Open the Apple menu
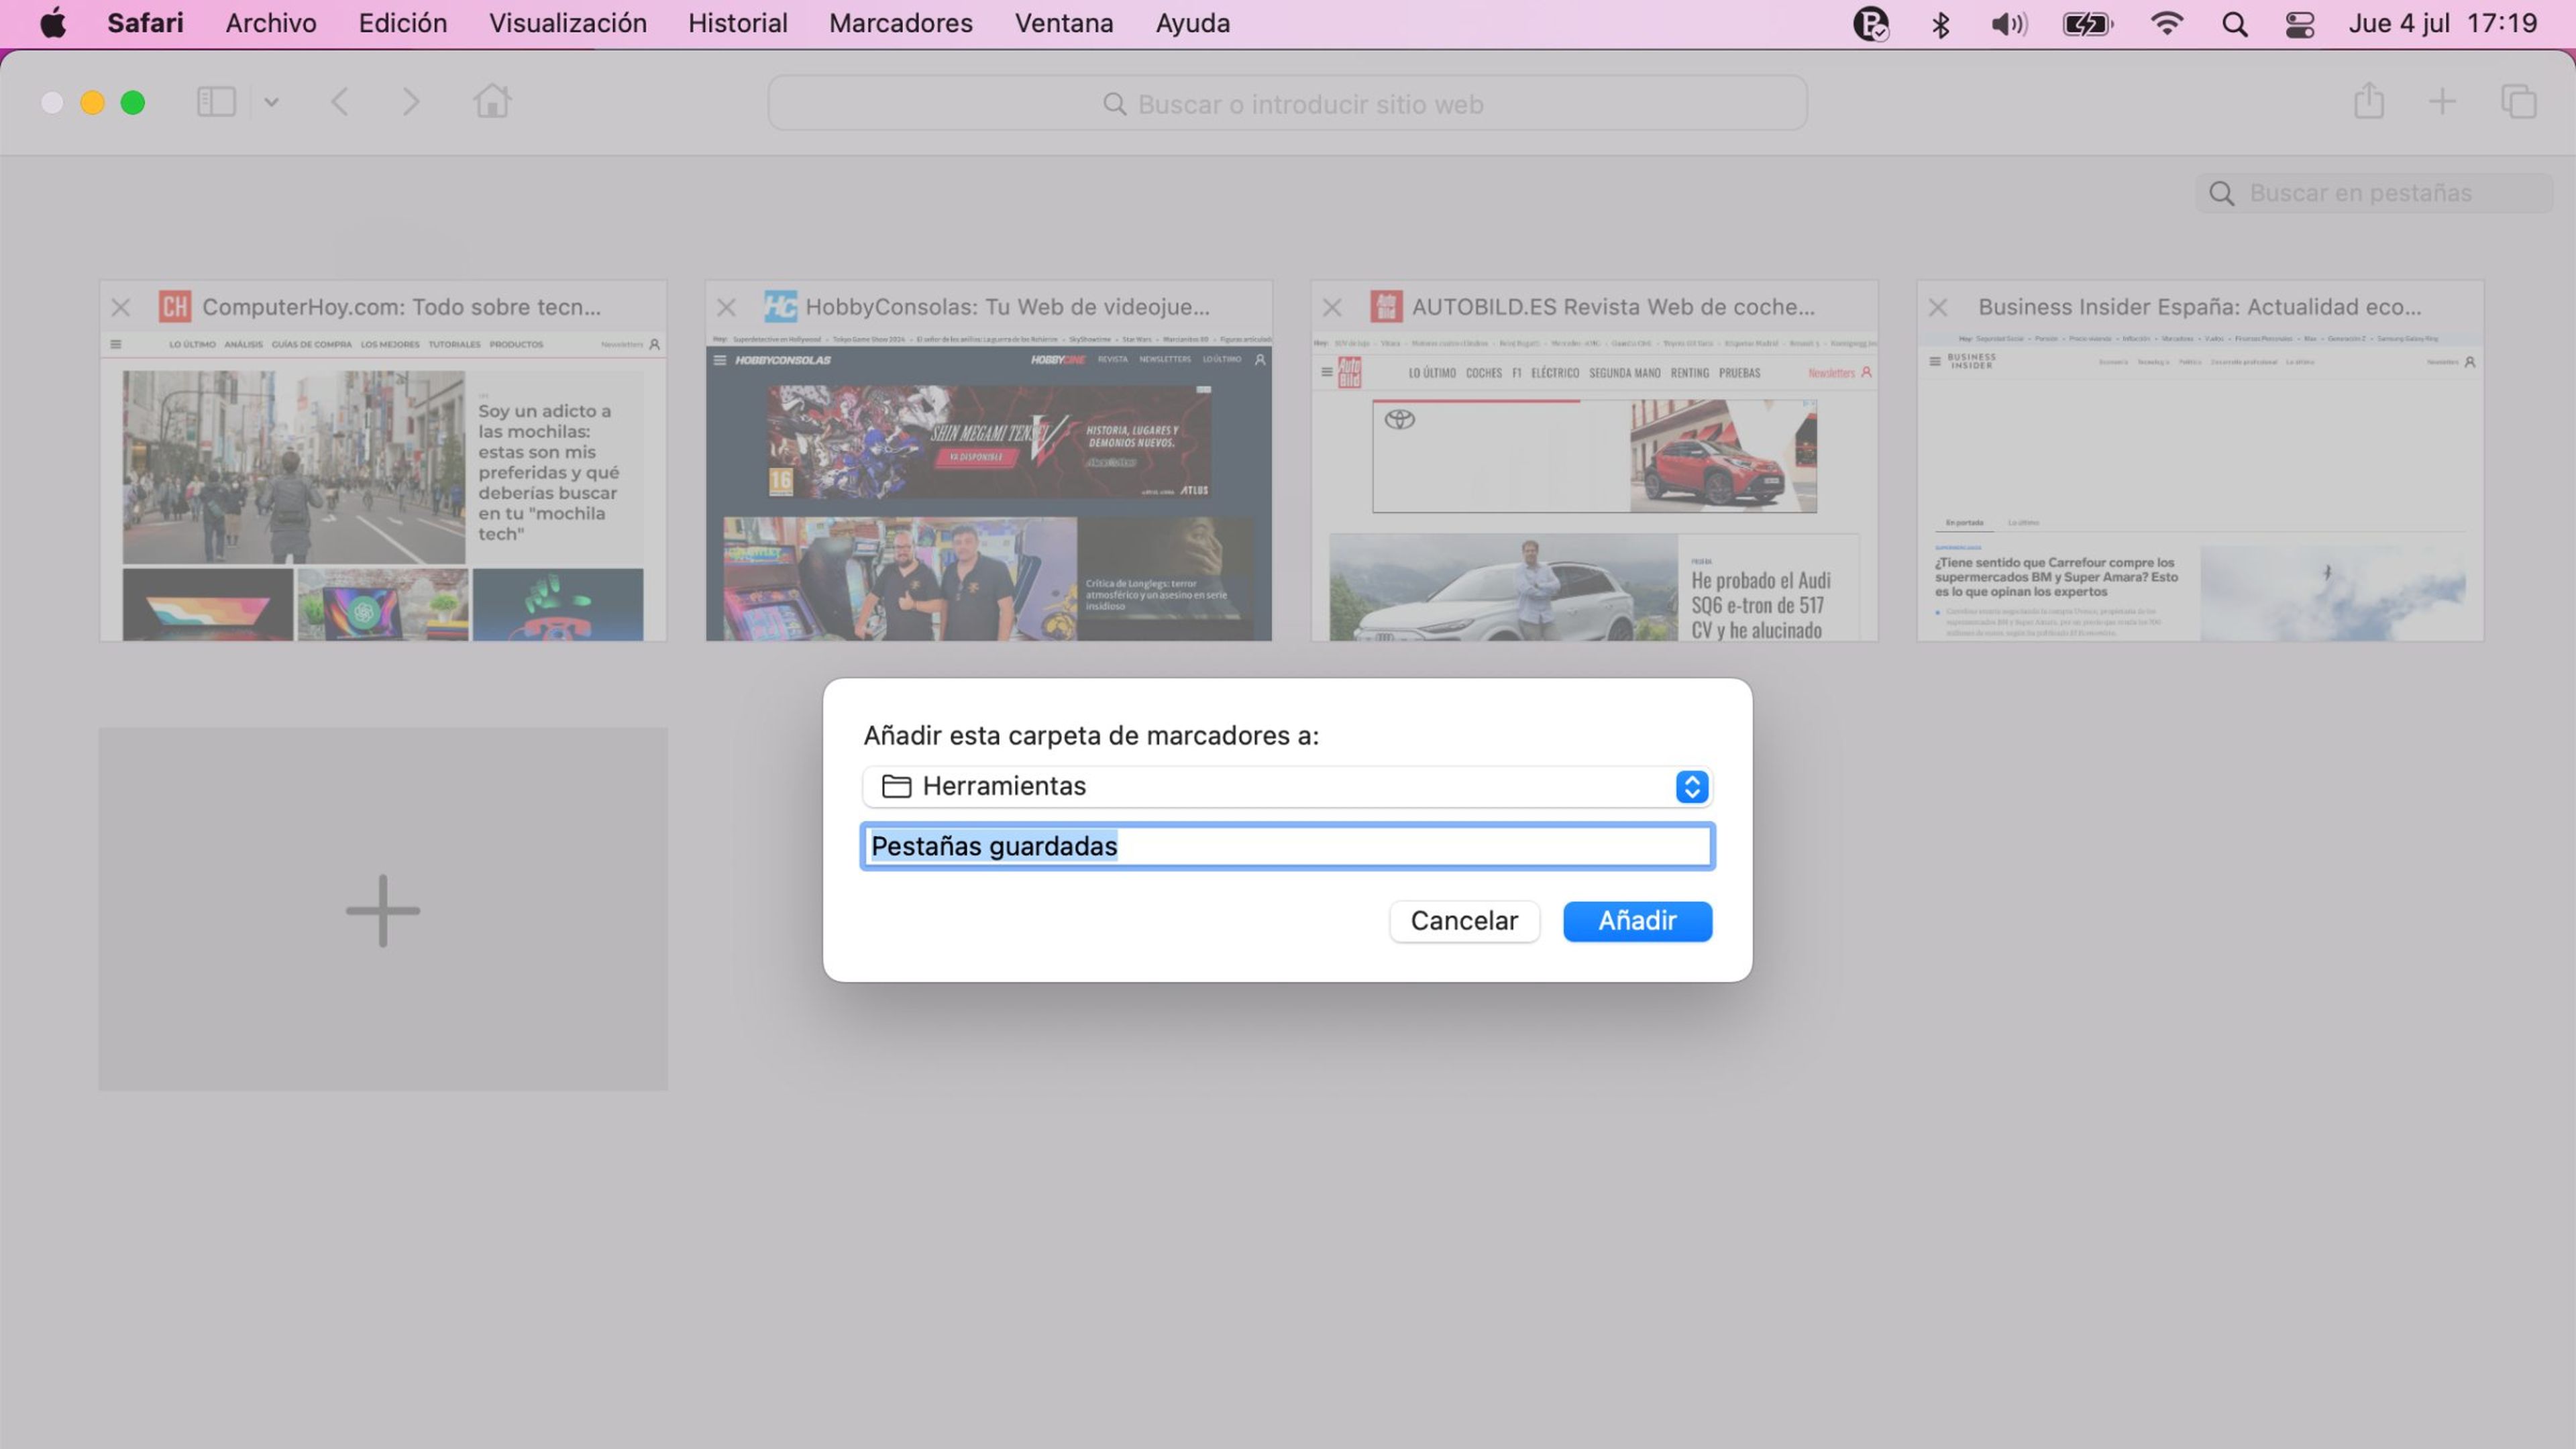Viewport: 2576px width, 1449px height. coord(53,23)
